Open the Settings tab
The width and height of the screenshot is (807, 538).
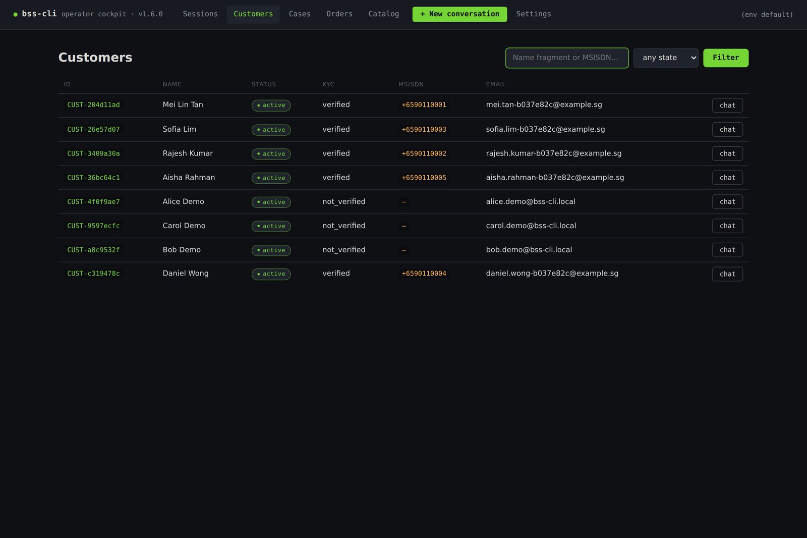534,14
